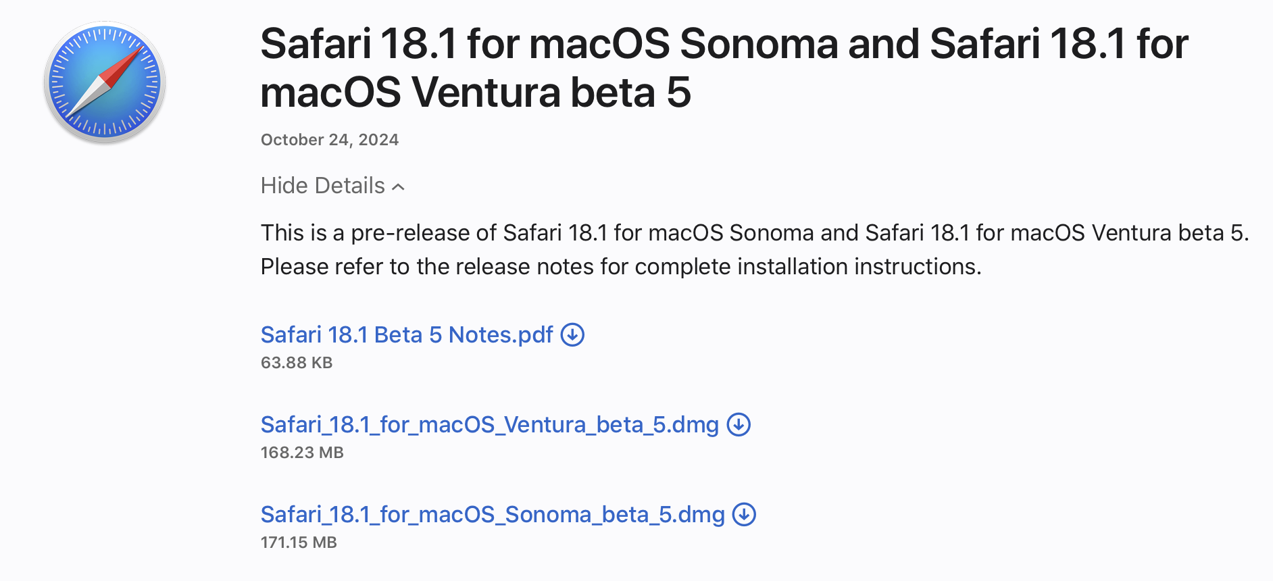1273x581 pixels.
Task: Click download arrow icon beside Sonoma dmg
Action: pos(744,514)
